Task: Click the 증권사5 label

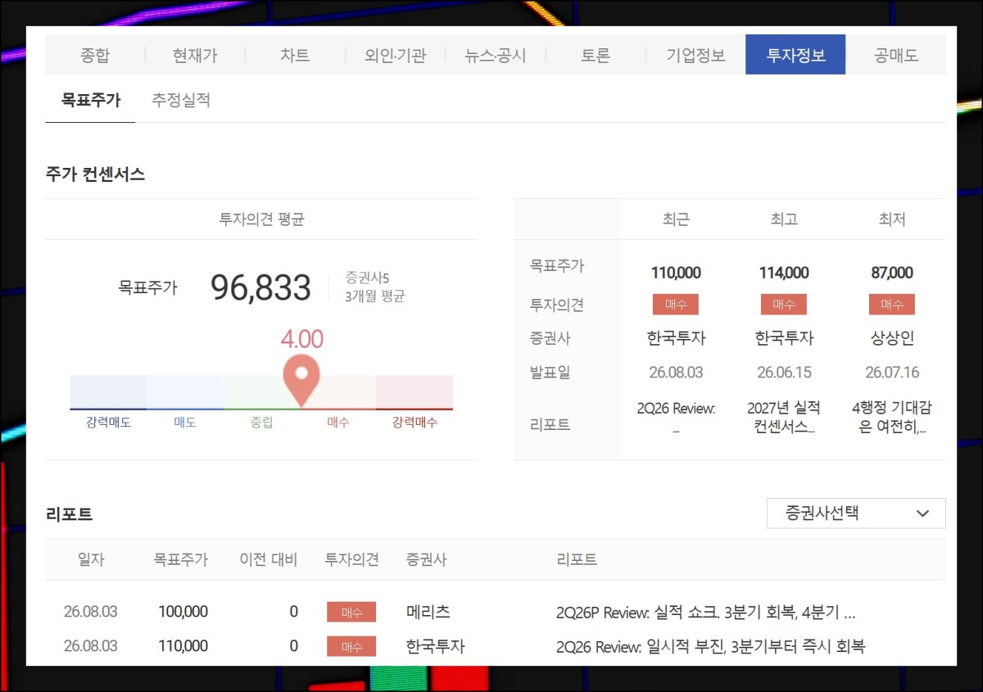Action: click(368, 278)
